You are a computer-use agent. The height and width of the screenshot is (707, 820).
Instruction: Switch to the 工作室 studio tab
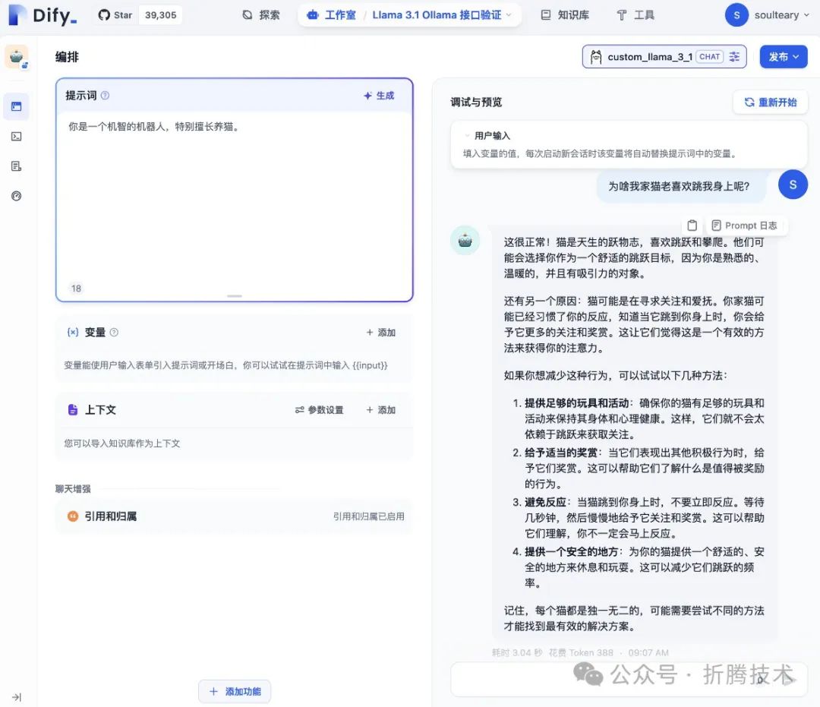[x=331, y=15]
